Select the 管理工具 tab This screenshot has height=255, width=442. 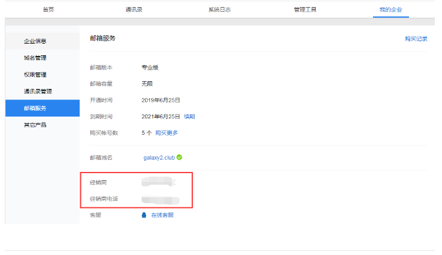(305, 10)
